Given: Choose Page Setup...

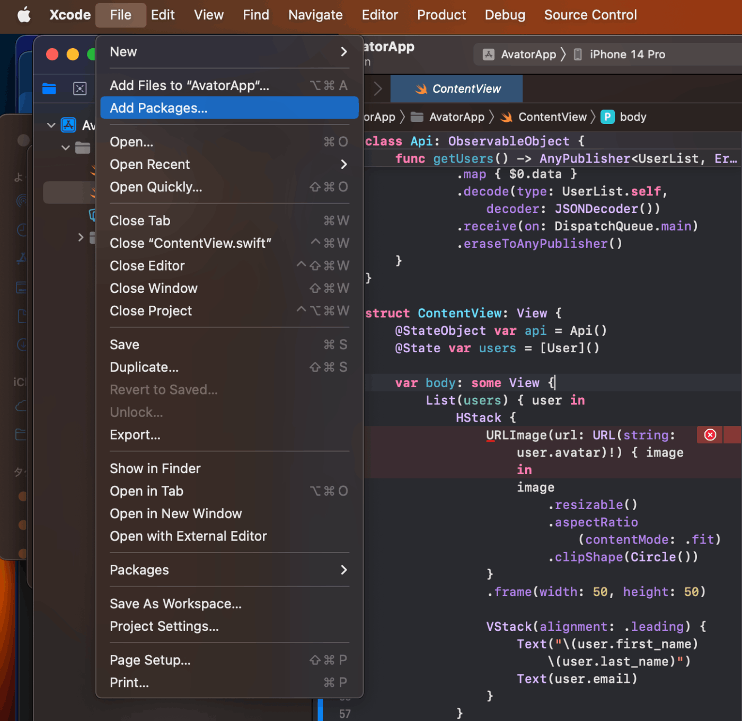Looking at the screenshot, I should 229,660.
